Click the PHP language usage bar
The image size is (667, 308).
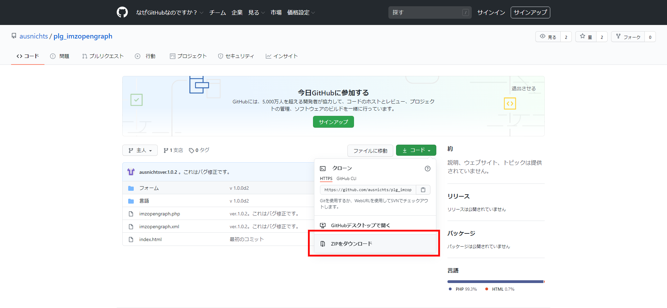pyautogui.click(x=495, y=282)
